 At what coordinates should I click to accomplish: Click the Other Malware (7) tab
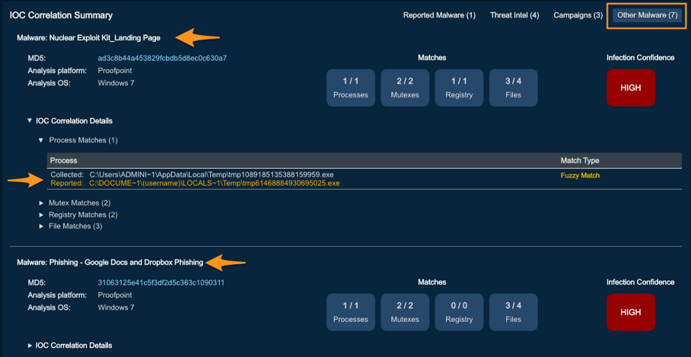coord(647,15)
